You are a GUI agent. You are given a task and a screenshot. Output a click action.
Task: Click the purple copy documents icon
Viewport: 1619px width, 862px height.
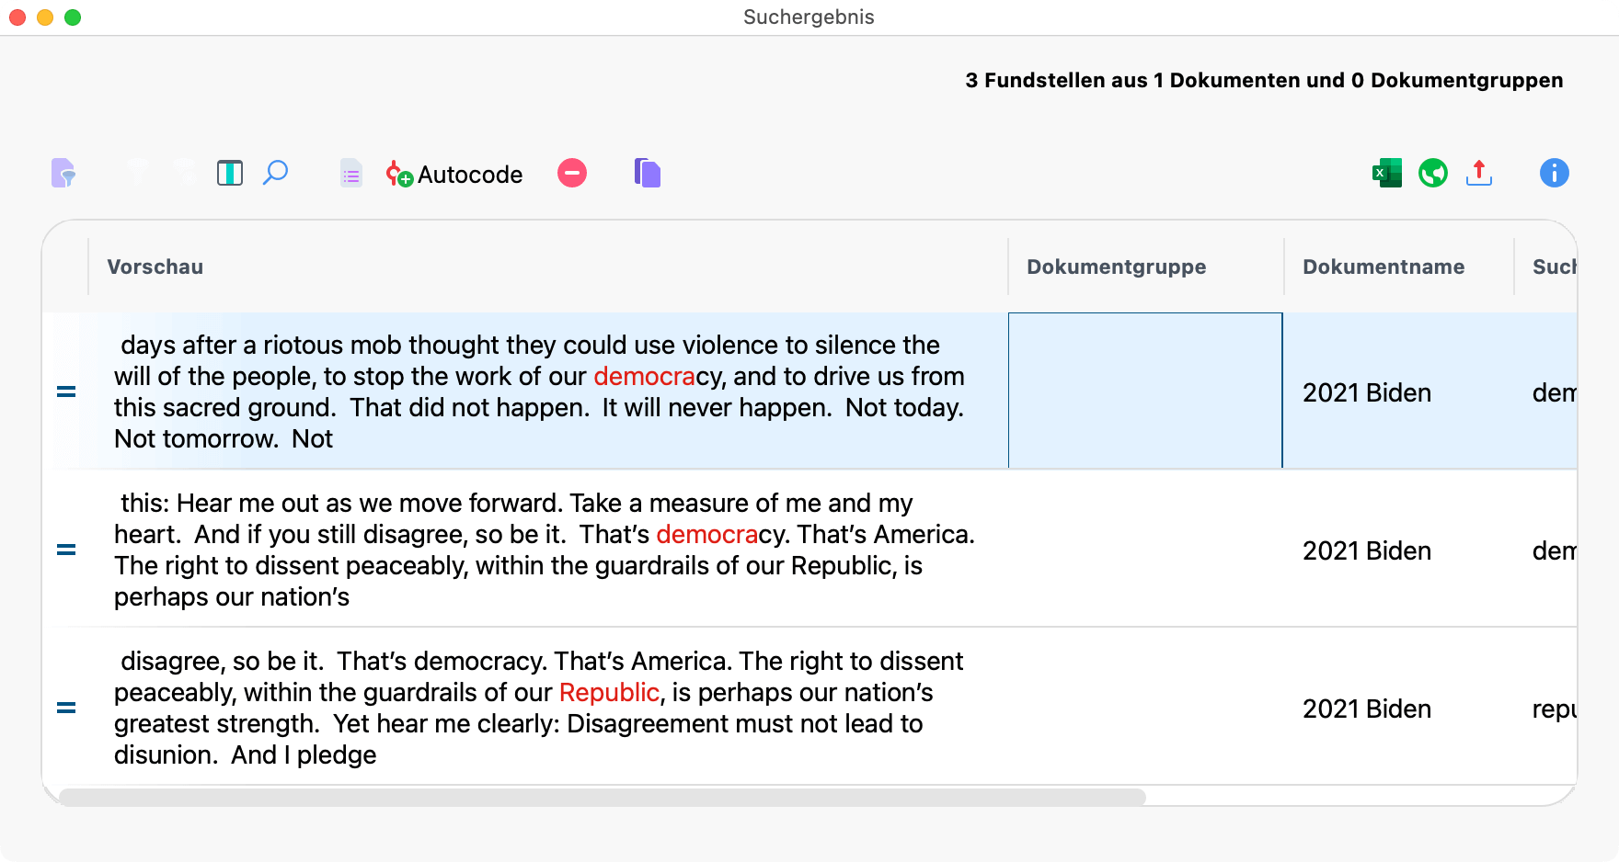[648, 173]
